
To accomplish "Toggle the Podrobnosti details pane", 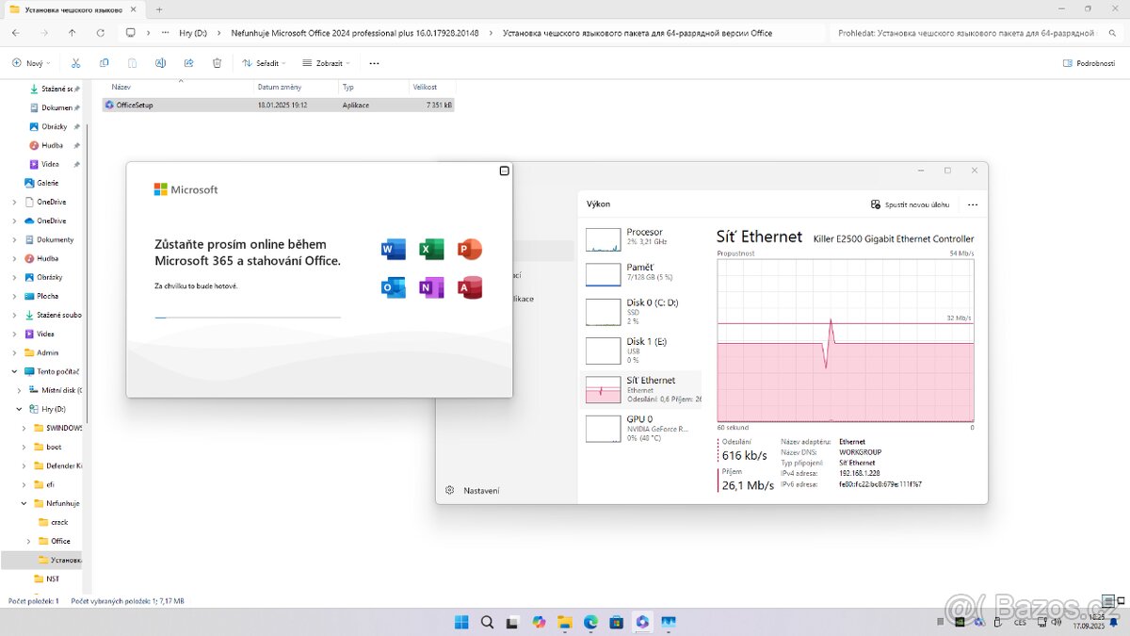I will (x=1089, y=63).
